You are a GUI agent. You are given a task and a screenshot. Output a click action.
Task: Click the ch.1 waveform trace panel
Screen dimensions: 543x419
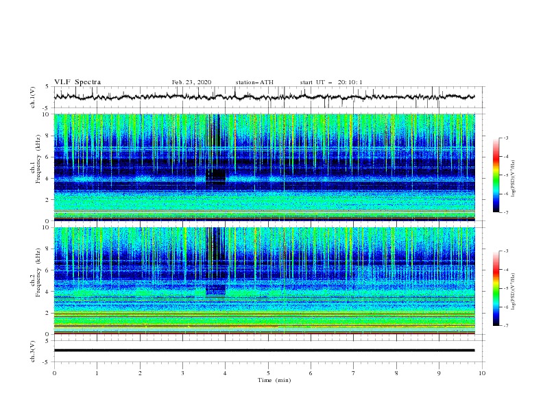269,97
